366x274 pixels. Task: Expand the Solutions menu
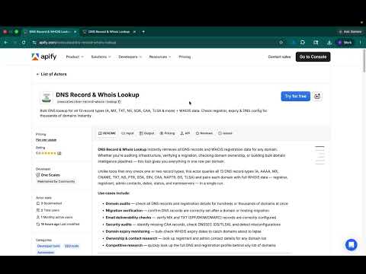coord(101,57)
